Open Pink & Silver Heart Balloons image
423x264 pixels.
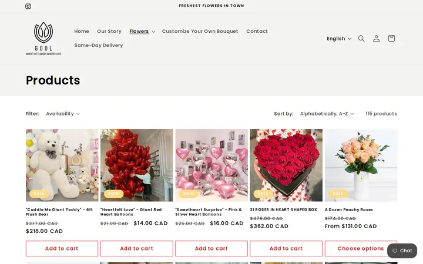coord(211,165)
